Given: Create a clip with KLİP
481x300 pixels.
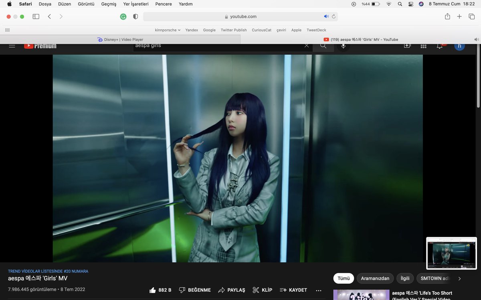Looking at the screenshot, I should click(263, 290).
